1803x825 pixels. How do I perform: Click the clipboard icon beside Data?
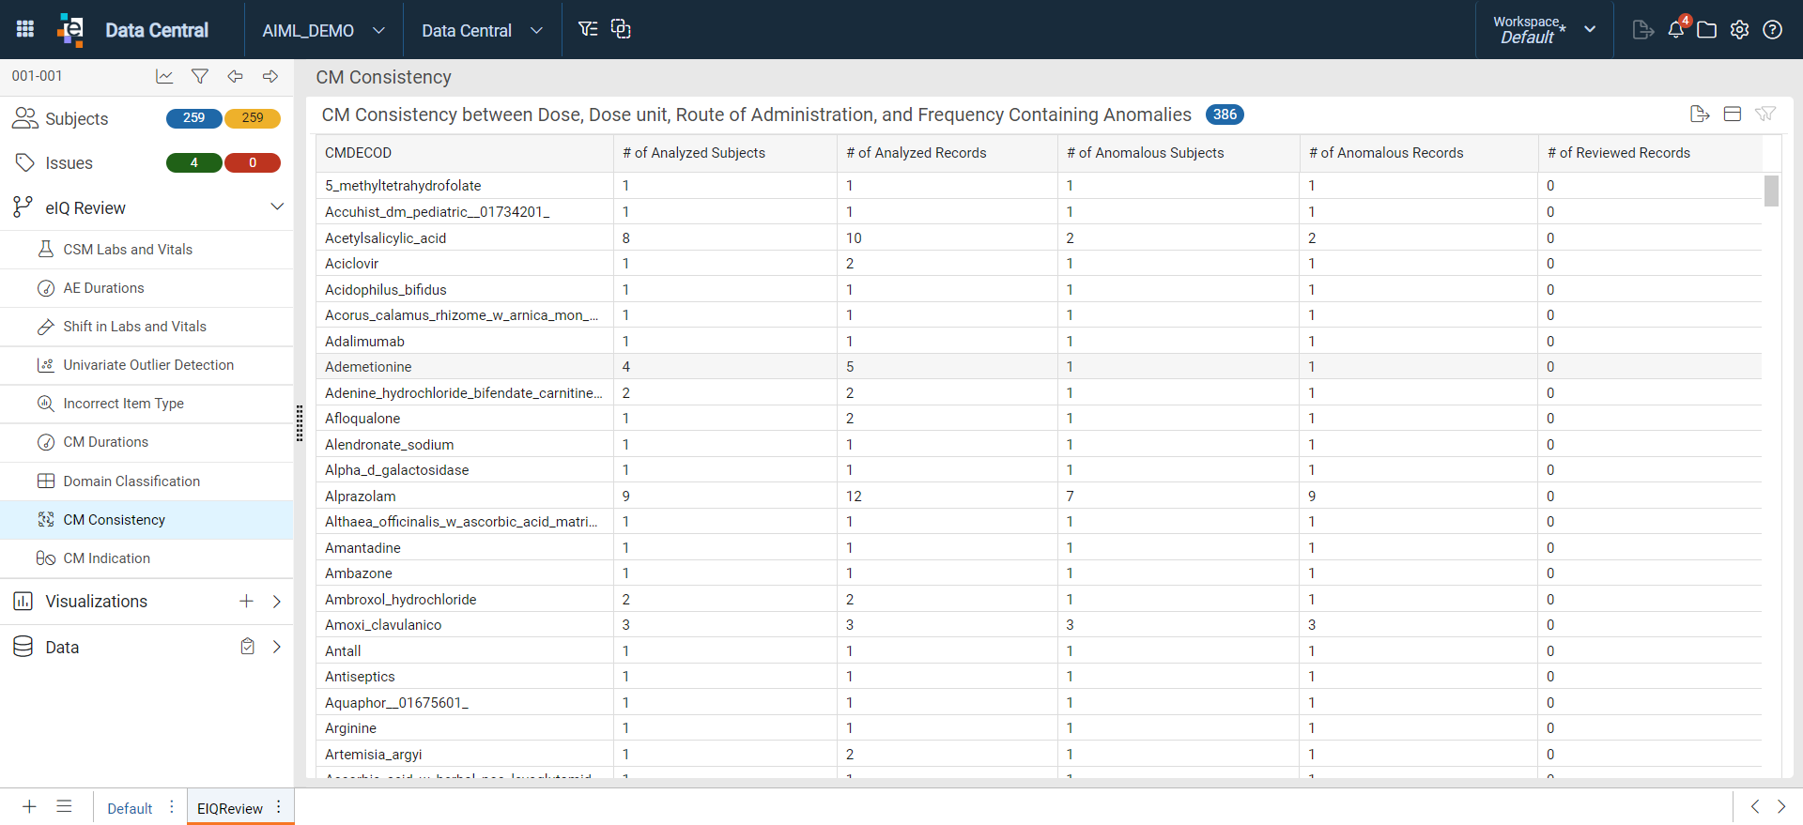pyautogui.click(x=247, y=647)
